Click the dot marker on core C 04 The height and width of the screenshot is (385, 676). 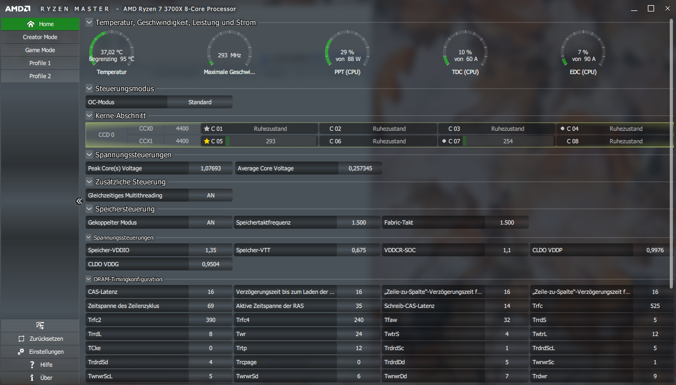coord(562,129)
